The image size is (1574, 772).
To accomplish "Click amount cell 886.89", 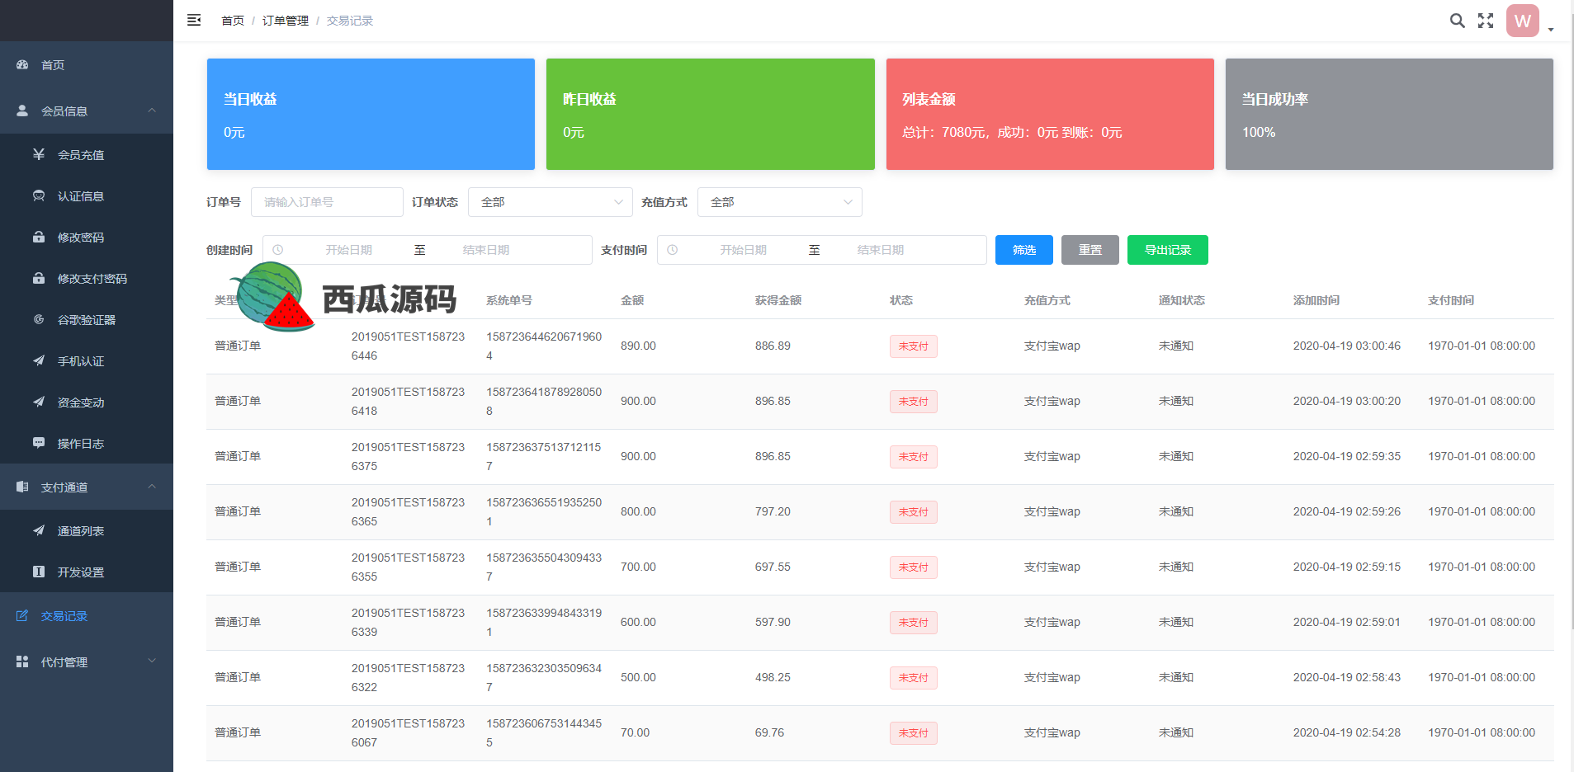I will [773, 346].
